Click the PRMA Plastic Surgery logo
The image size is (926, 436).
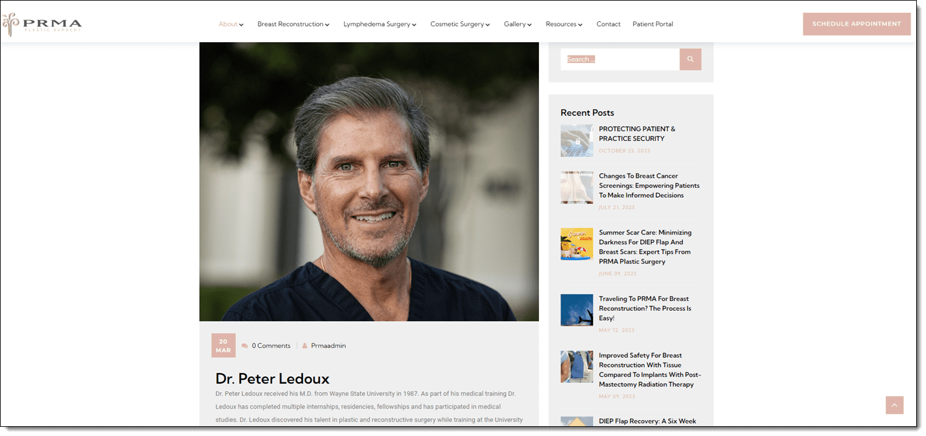click(x=42, y=24)
